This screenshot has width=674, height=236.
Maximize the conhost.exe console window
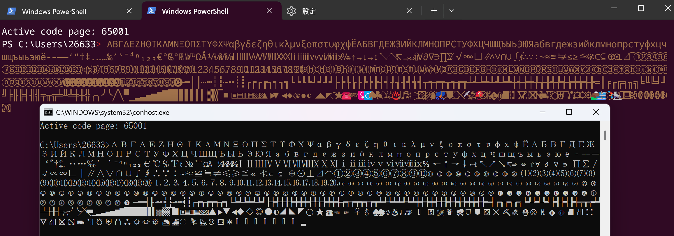[569, 112]
